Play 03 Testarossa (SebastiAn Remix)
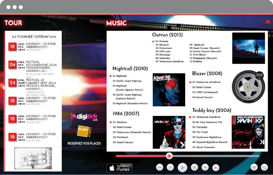This screenshot has width=273, height=175. (x=132, y=132)
